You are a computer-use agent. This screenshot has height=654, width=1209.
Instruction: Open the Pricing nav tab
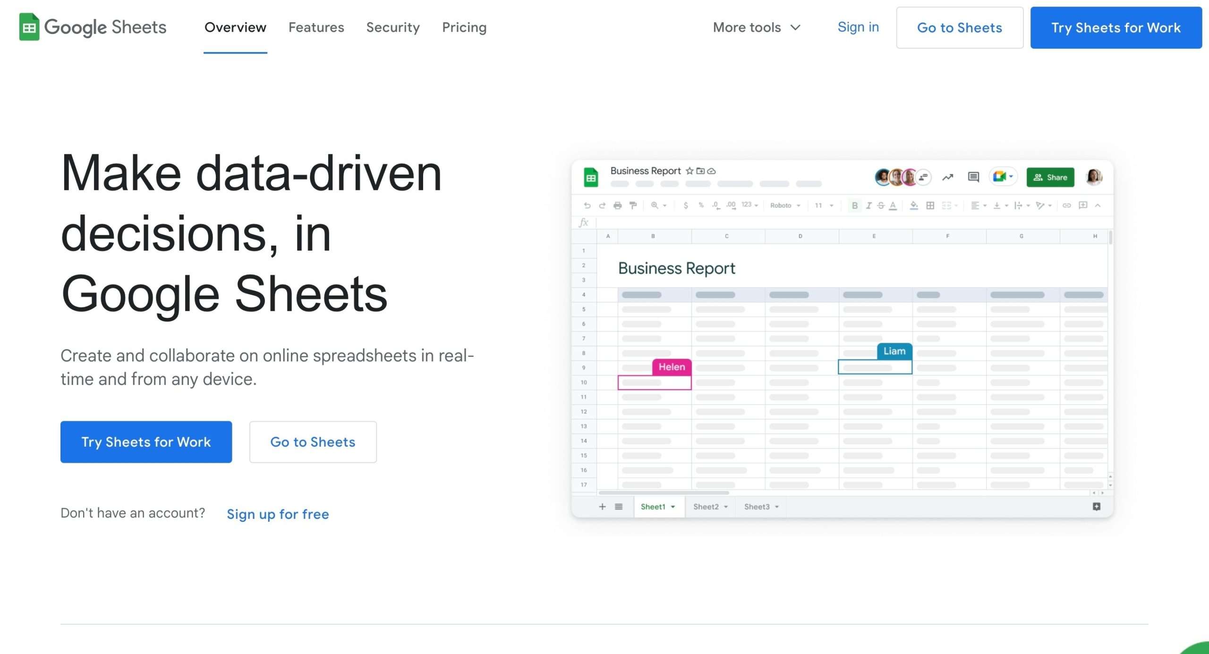pos(464,27)
